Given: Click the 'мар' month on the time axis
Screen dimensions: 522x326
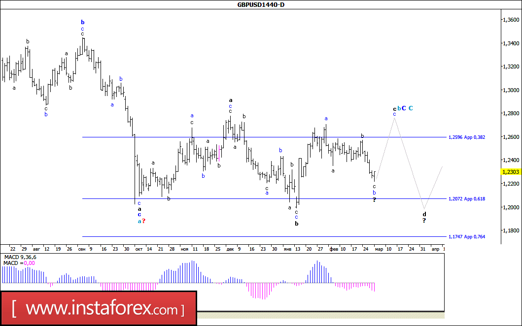Looking at the screenshot, I should click(x=379, y=249).
